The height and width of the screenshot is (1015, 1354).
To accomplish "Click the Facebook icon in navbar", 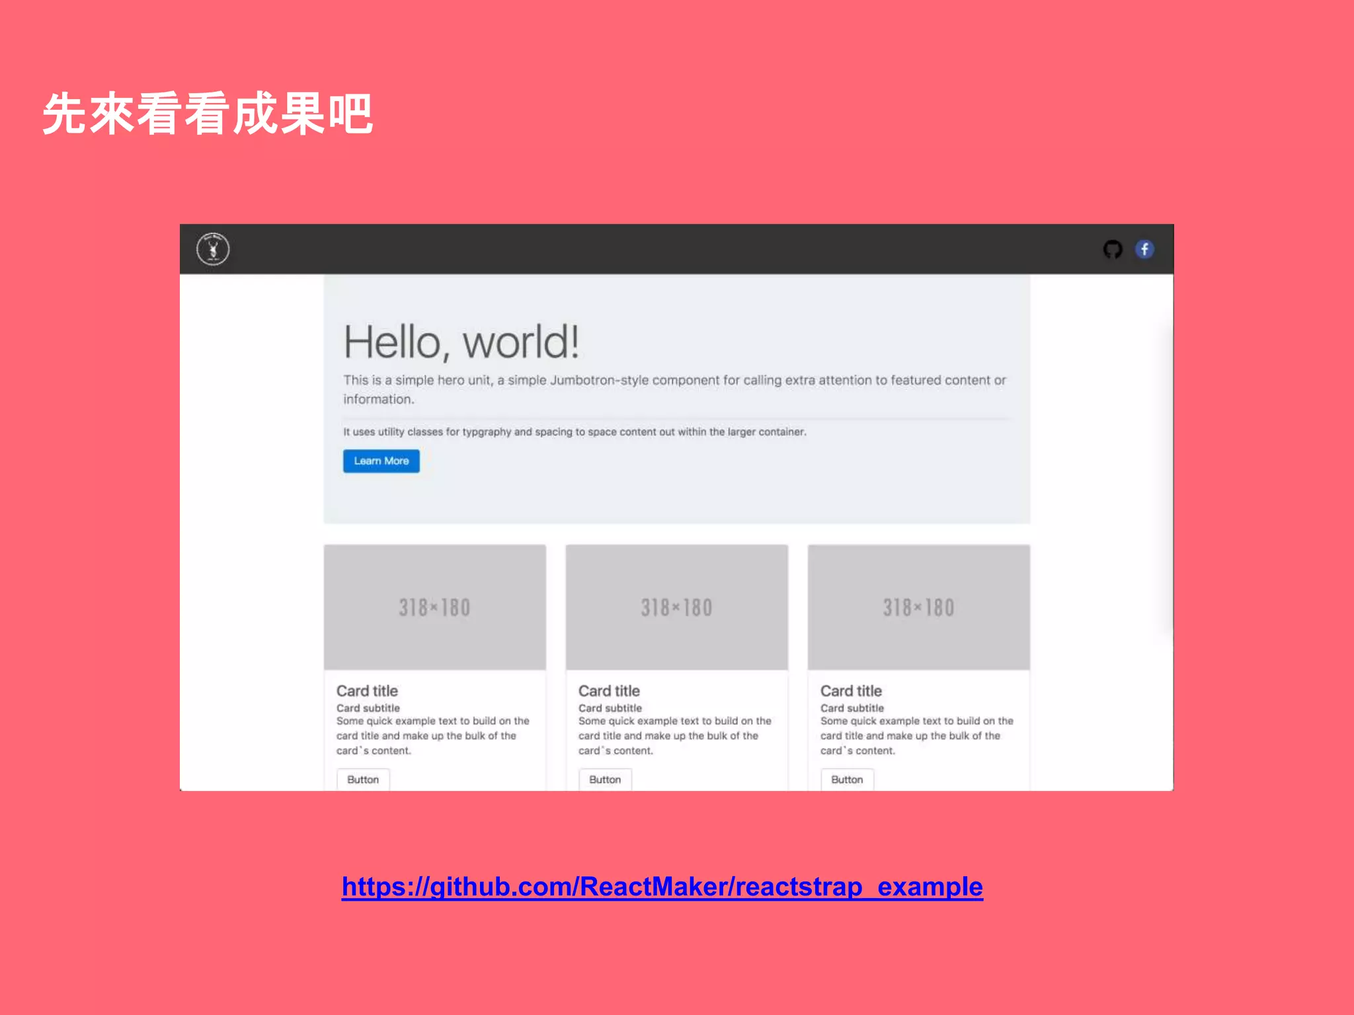I will pyautogui.click(x=1144, y=249).
